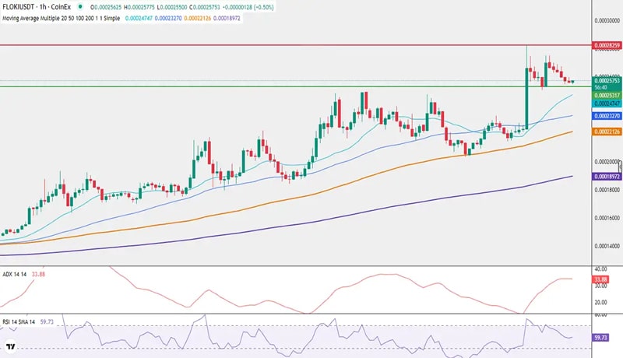Select the orange 100-period moving average line
623x358 pixels.
point(286,200)
